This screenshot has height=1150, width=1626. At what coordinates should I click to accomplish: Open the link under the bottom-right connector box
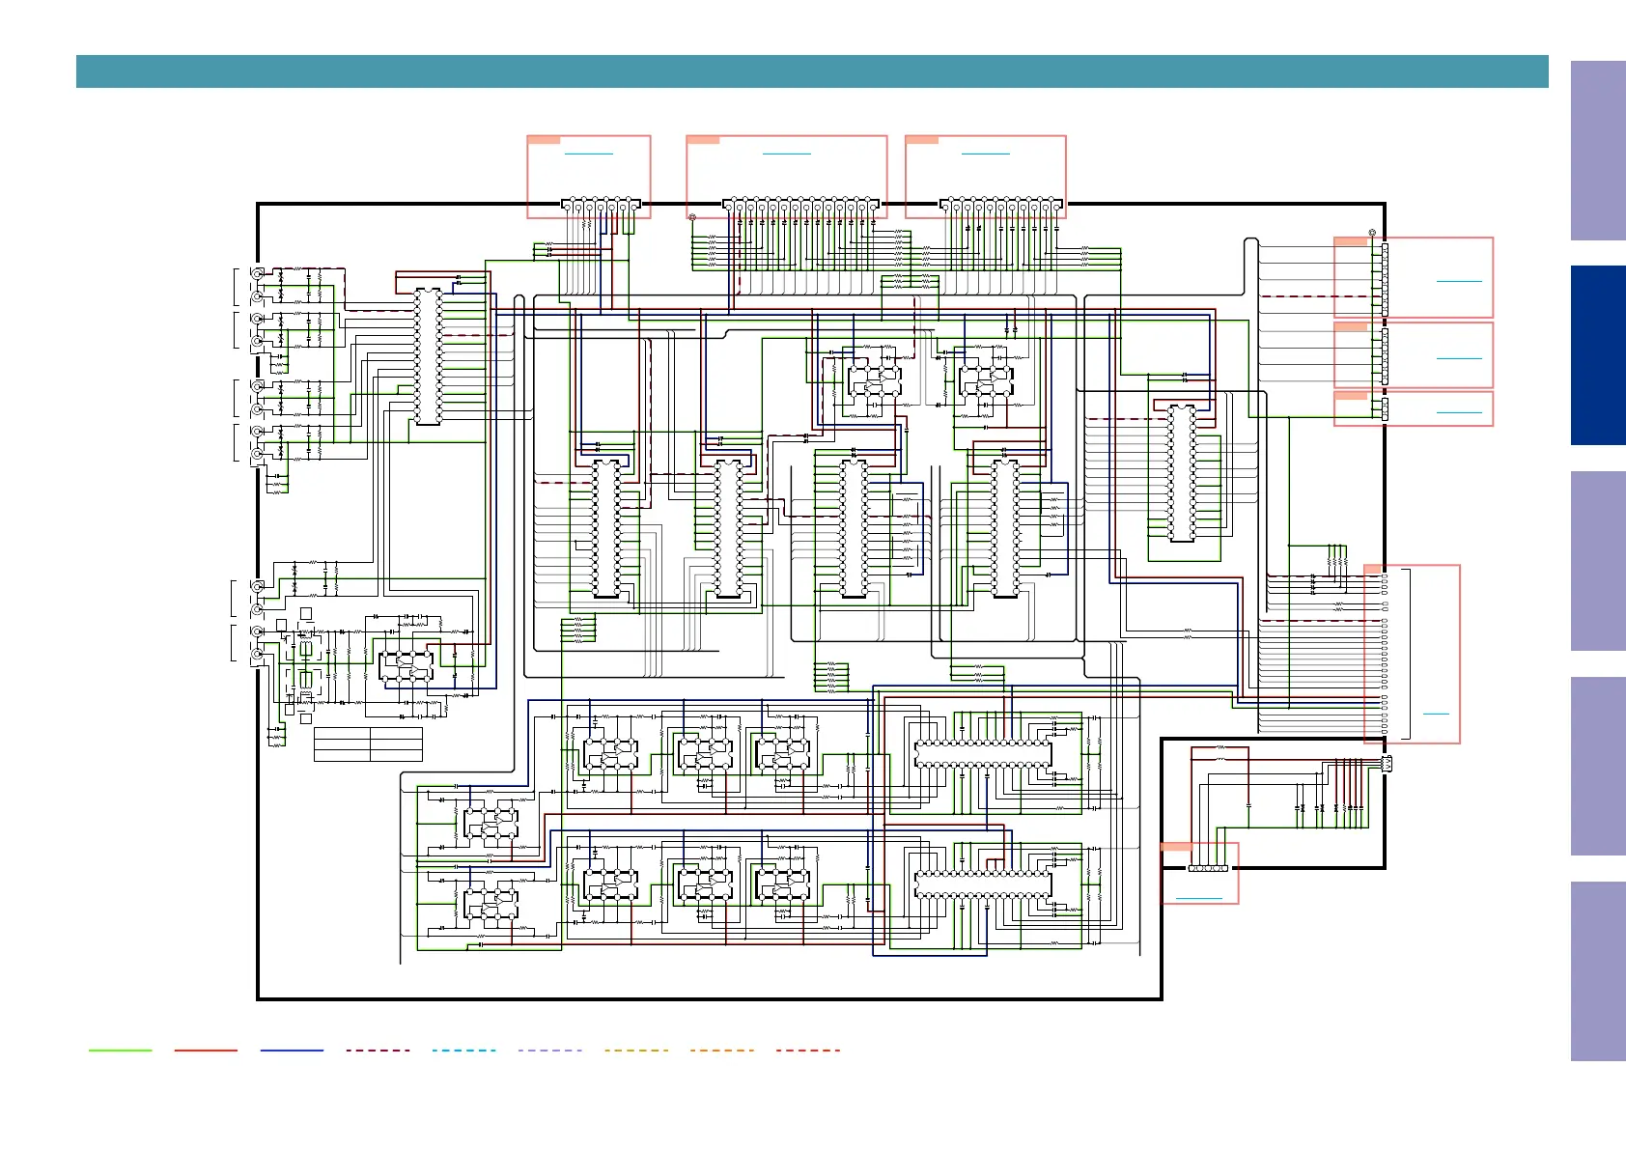1199,898
